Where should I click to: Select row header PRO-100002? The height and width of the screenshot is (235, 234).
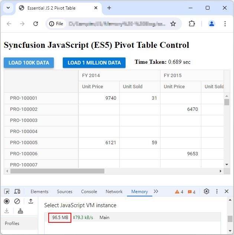41,109
